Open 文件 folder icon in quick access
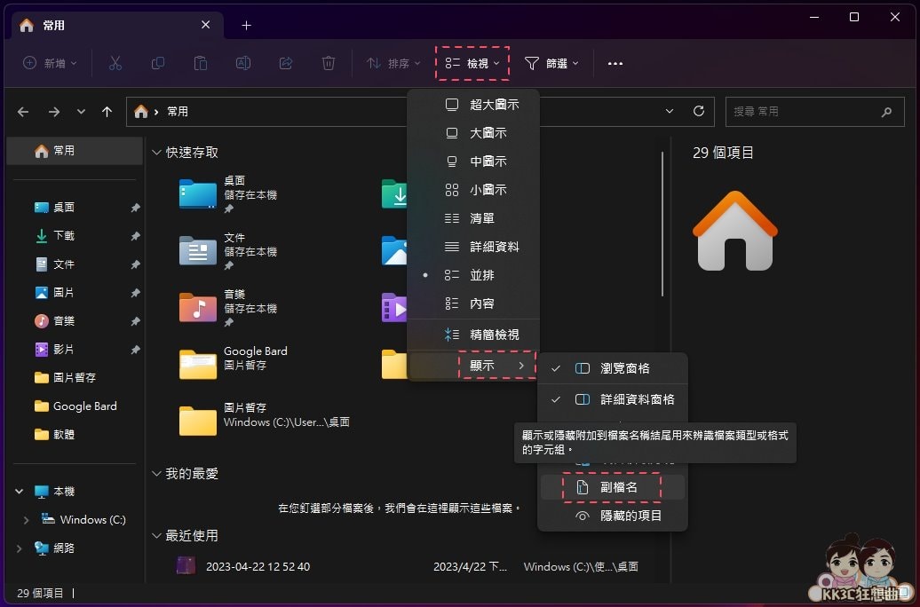 [198, 251]
